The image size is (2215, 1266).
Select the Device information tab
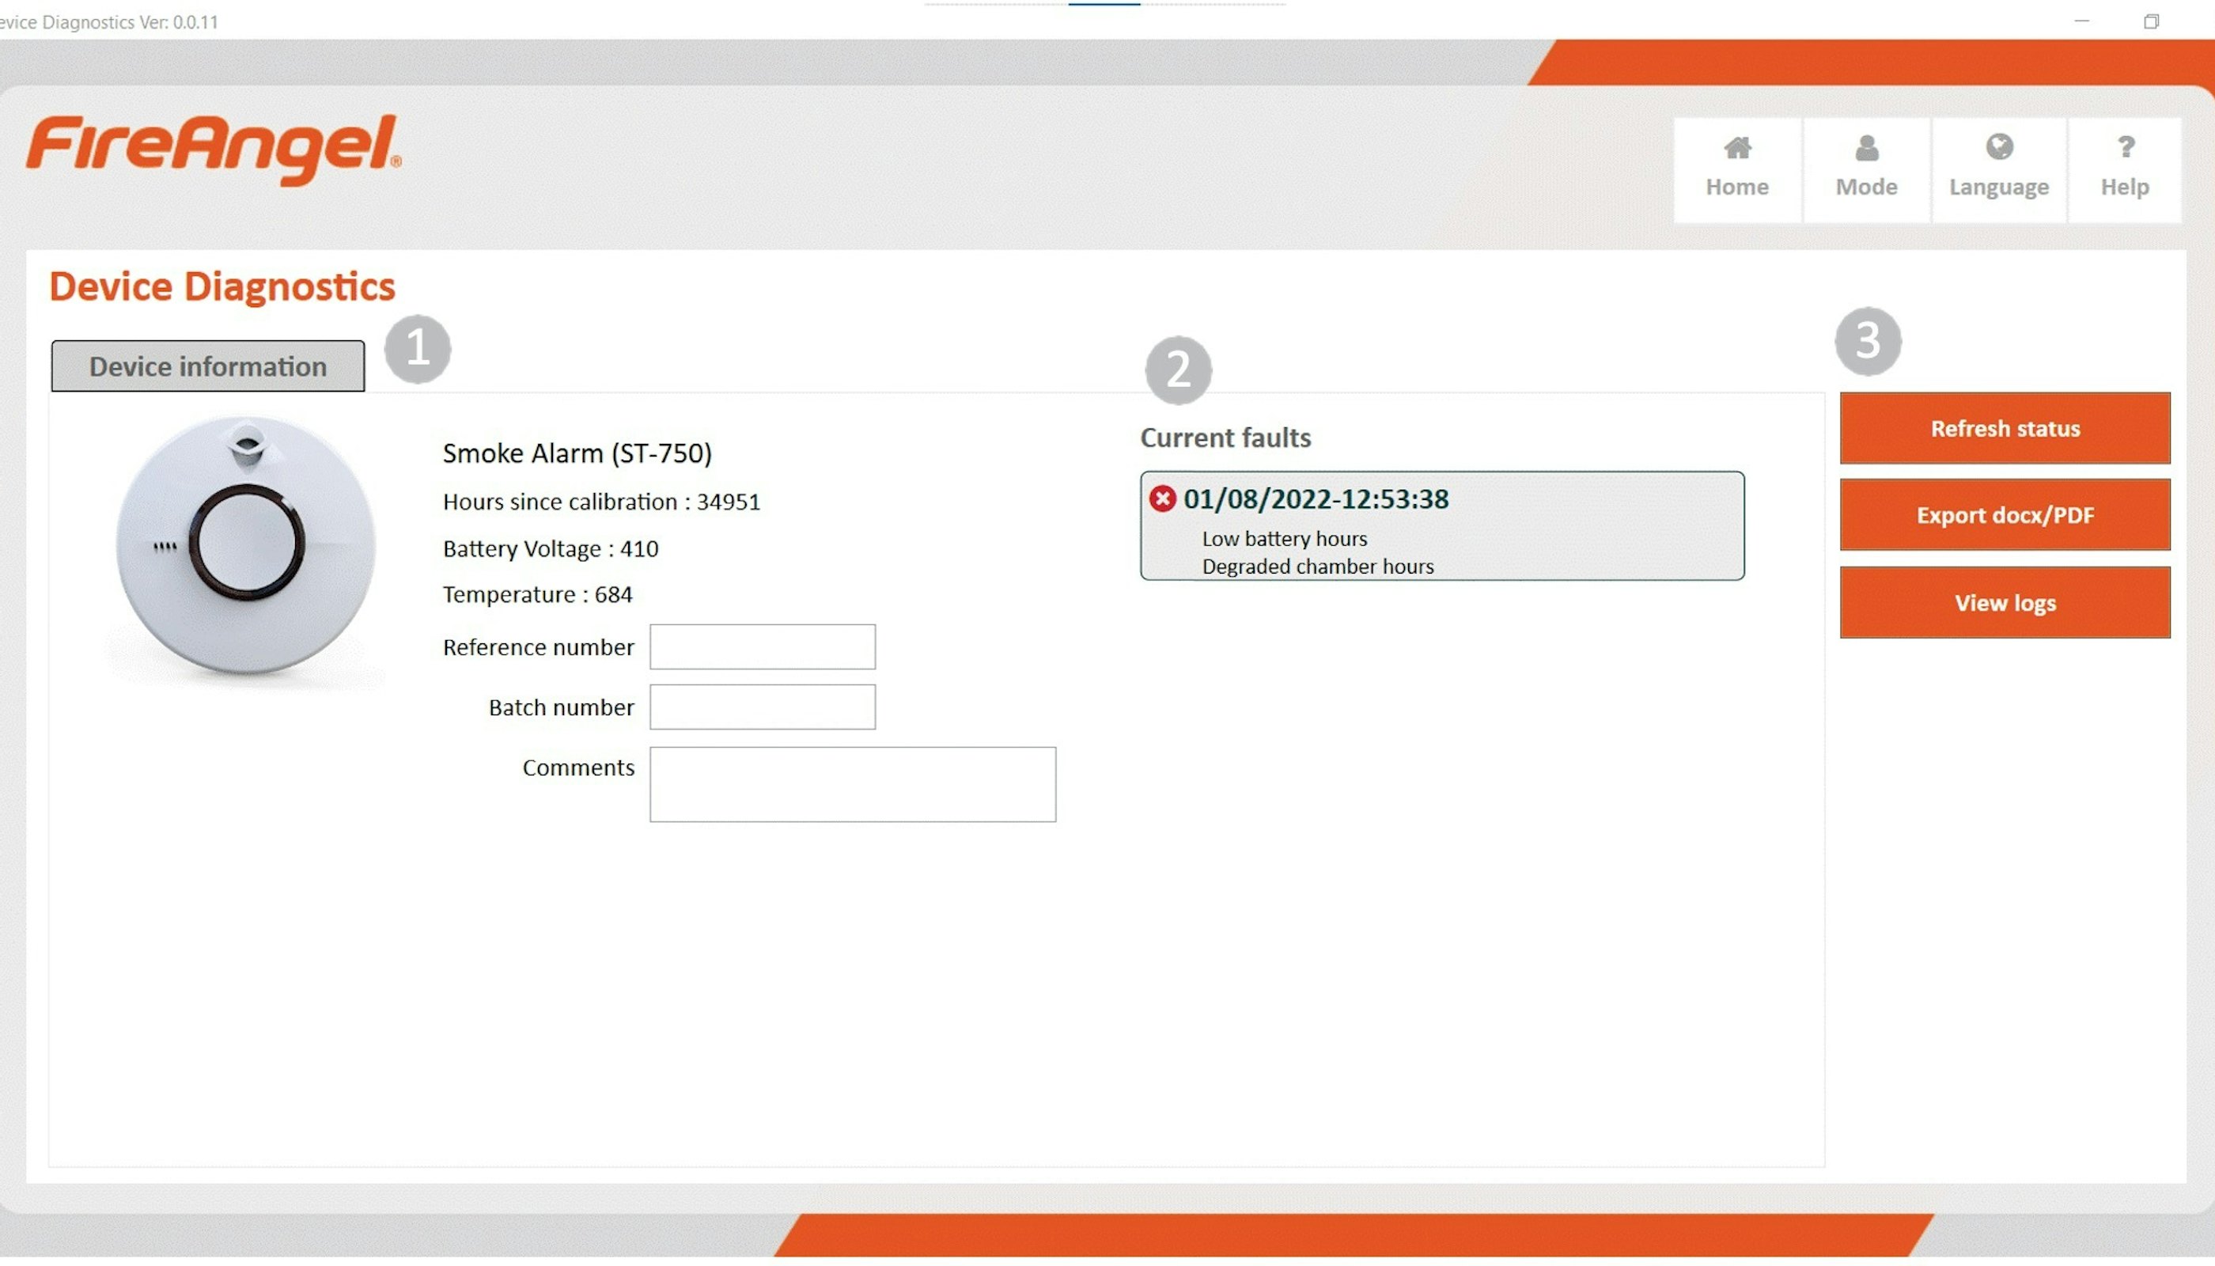coord(208,367)
